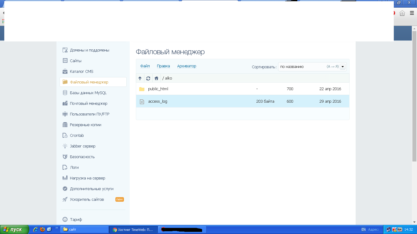The height and width of the screenshot is (234, 417).
Task: Open the Правка menu
Action: (163, 66)
